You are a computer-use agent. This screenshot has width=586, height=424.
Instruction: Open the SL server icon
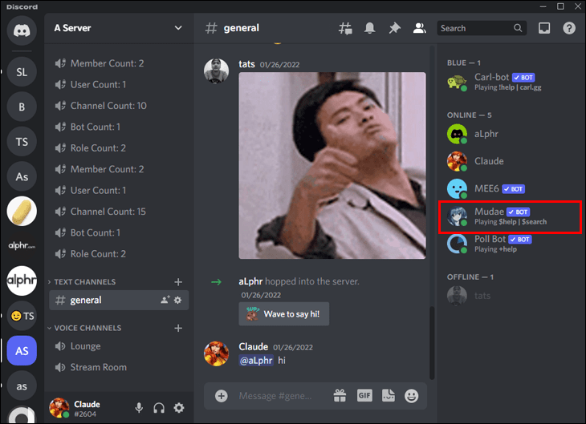22,72
